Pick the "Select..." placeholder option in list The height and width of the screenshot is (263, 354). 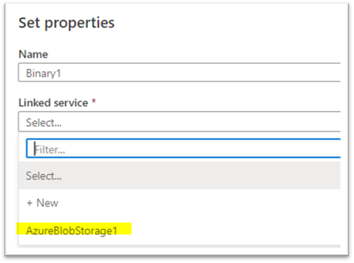pyautogui.click(x=43, y=176)
